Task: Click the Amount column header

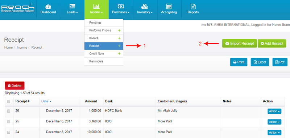Action: pos(91,101)
